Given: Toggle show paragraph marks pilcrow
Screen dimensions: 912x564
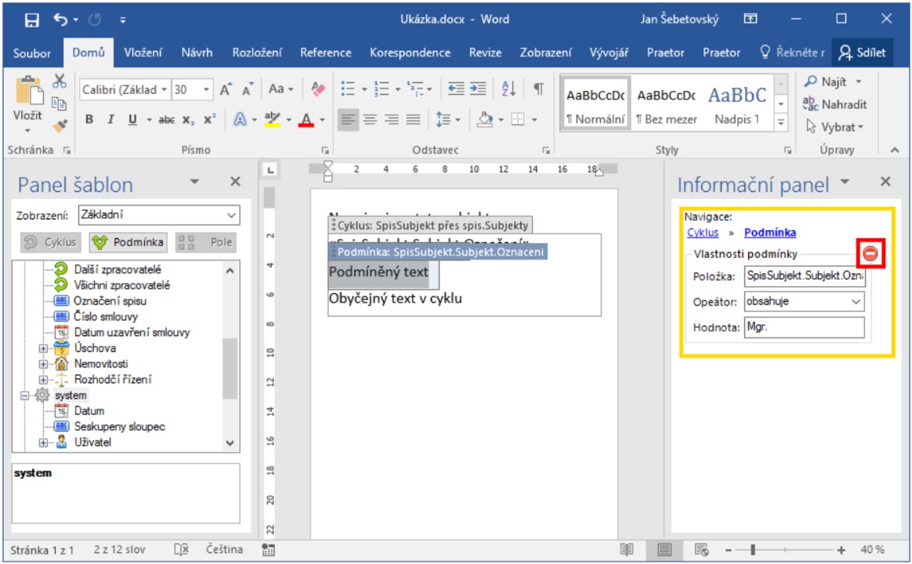Looking at the screenshot, I should tap(538, 89).
